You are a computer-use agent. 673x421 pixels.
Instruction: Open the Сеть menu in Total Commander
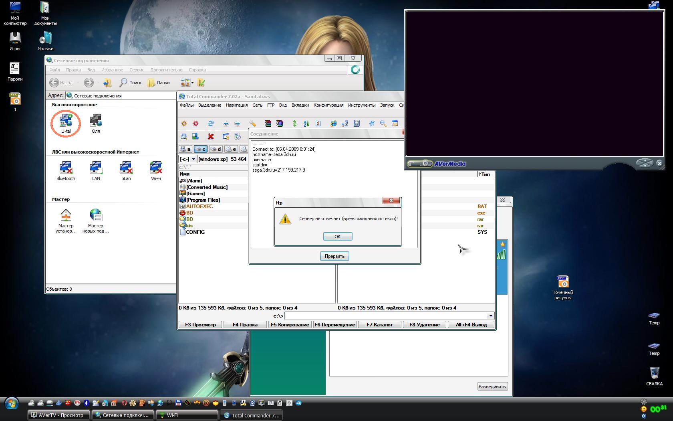pos(258,105)
